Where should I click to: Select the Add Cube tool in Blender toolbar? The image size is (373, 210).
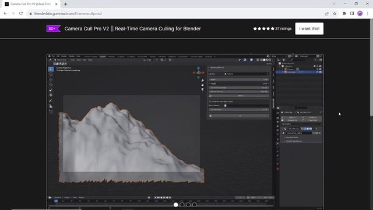[x=51, y=111]
